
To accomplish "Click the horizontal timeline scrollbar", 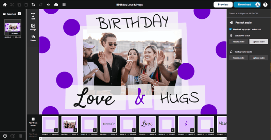I will pyautogui.click(x=88, y=138).
